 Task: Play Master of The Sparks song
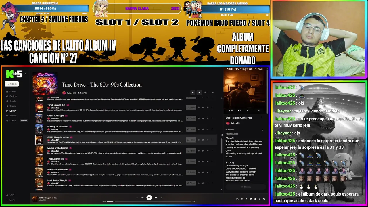tap(39, 151)
